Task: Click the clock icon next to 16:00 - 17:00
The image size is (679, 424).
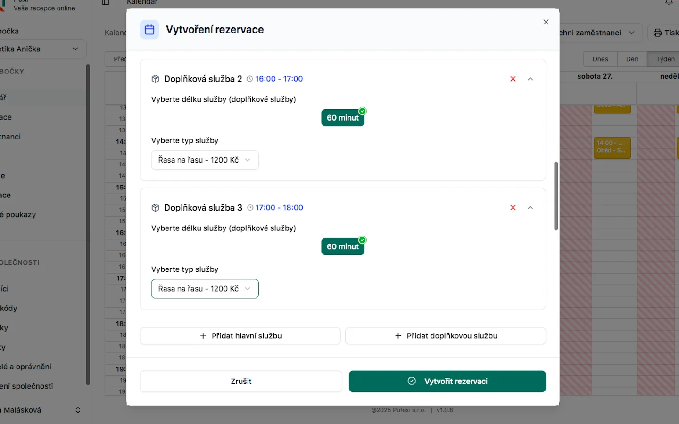Action: point(250,79)
